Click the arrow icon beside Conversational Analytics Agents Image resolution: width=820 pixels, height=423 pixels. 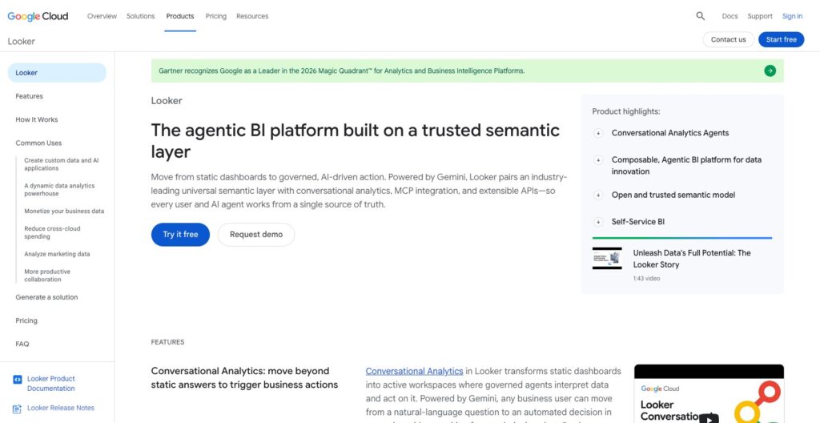click(x=598, y=133)
